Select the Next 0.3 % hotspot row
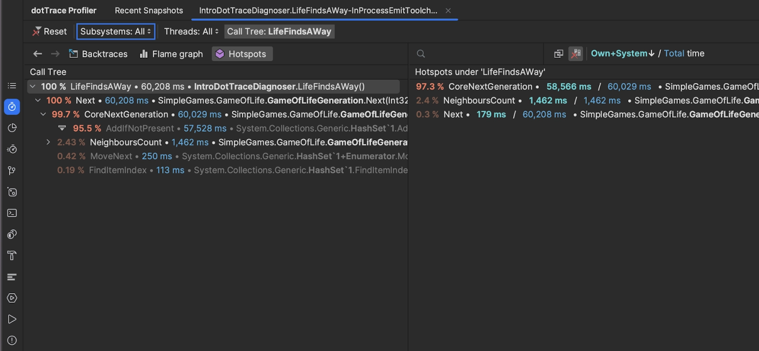The height and width of the screenshot is (351, 759). click(586, 115)
